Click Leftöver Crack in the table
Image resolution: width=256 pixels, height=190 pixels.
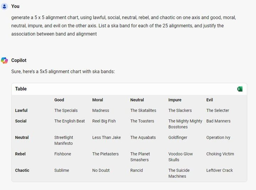click(x=219, y=170)
